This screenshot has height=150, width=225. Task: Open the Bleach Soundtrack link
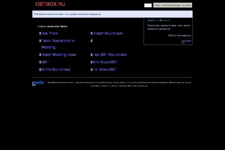(x=108, y=33)
